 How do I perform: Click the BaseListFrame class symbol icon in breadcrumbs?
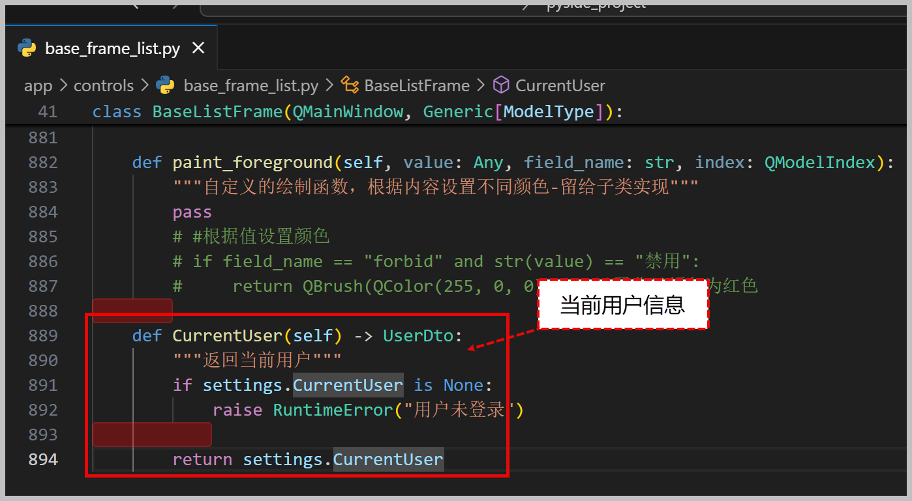pyautogui.click(x=350, y=85)
